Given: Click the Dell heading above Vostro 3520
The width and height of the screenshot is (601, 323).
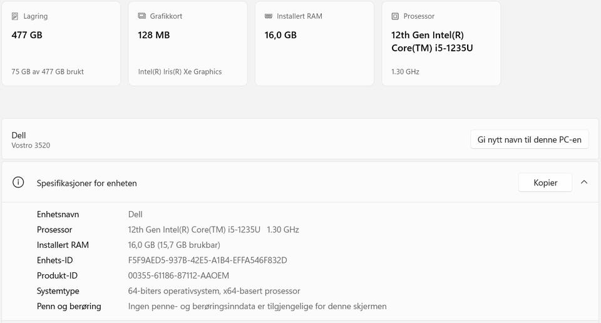Looking at the screenshot, I should 19,135.
